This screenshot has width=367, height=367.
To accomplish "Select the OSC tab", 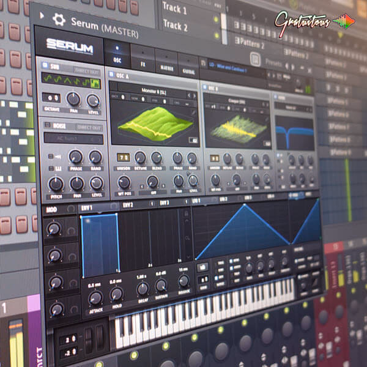I will [x=117, y=54].
